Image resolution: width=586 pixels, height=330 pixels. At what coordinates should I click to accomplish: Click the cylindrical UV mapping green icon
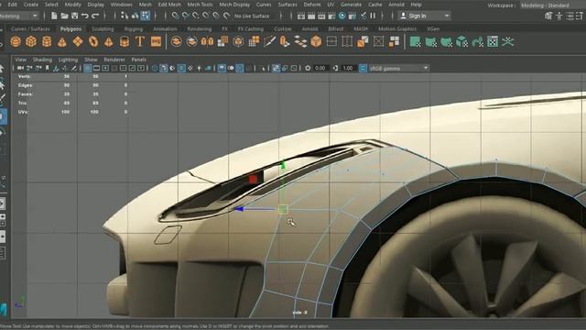pos(430,41)
